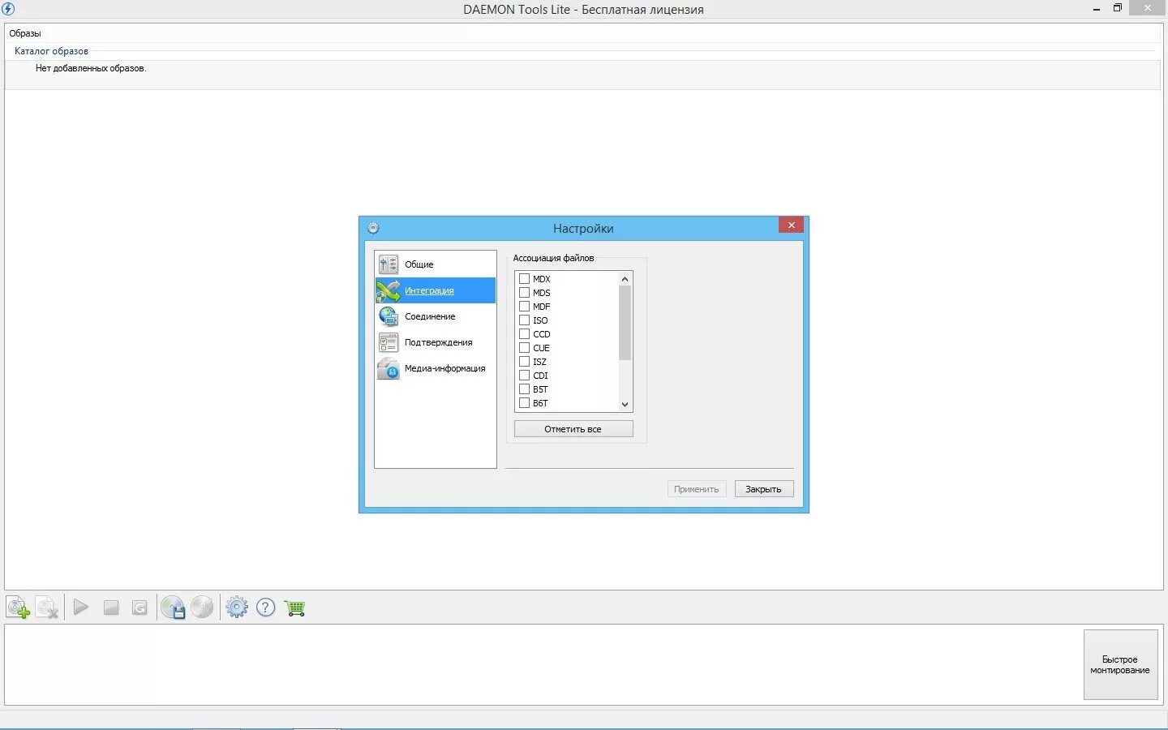The height and width of the screenshot is (730, 1168).
Task: Click the green shopping cart icon
Action: point(295,608)
